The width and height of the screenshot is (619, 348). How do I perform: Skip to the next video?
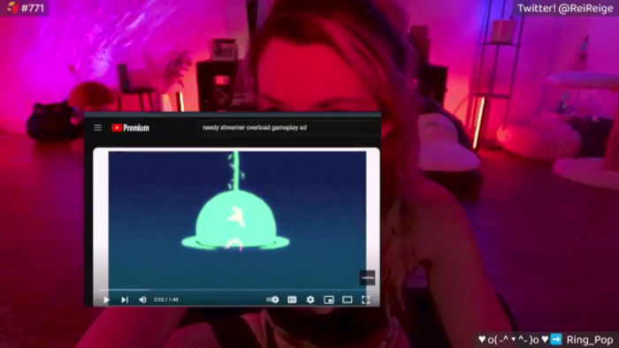pos(125,300)
